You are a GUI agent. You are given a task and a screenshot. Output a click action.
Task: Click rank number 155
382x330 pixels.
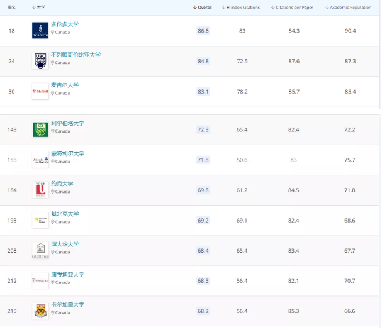[x=12, y=160]
